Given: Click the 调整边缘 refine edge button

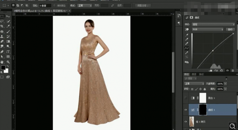Looking at the screenshot, I should [143, 6].
